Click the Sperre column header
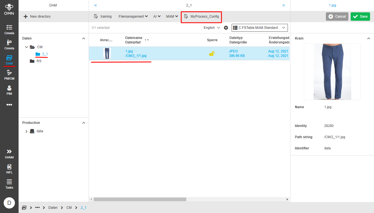Screen dimensions: 374x213 (x=212, y=40)
